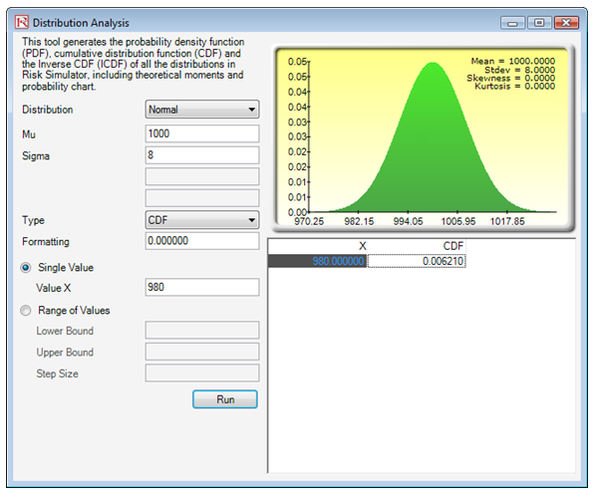Maximize the Distribution Analysis window
Image resolution: width=593 pixels, height=496 pixels.
(539, 23)
